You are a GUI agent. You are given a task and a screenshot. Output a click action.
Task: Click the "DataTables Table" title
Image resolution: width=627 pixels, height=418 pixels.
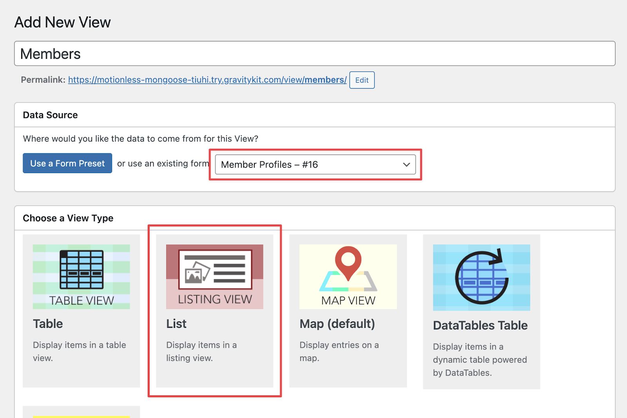point(480,325)
